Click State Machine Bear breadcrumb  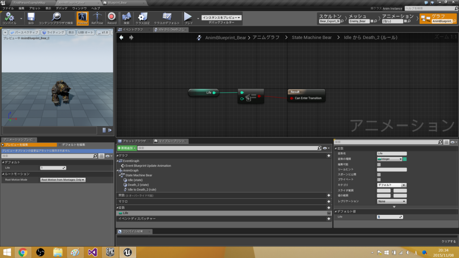pyautogui.click(x=312, y=38)
